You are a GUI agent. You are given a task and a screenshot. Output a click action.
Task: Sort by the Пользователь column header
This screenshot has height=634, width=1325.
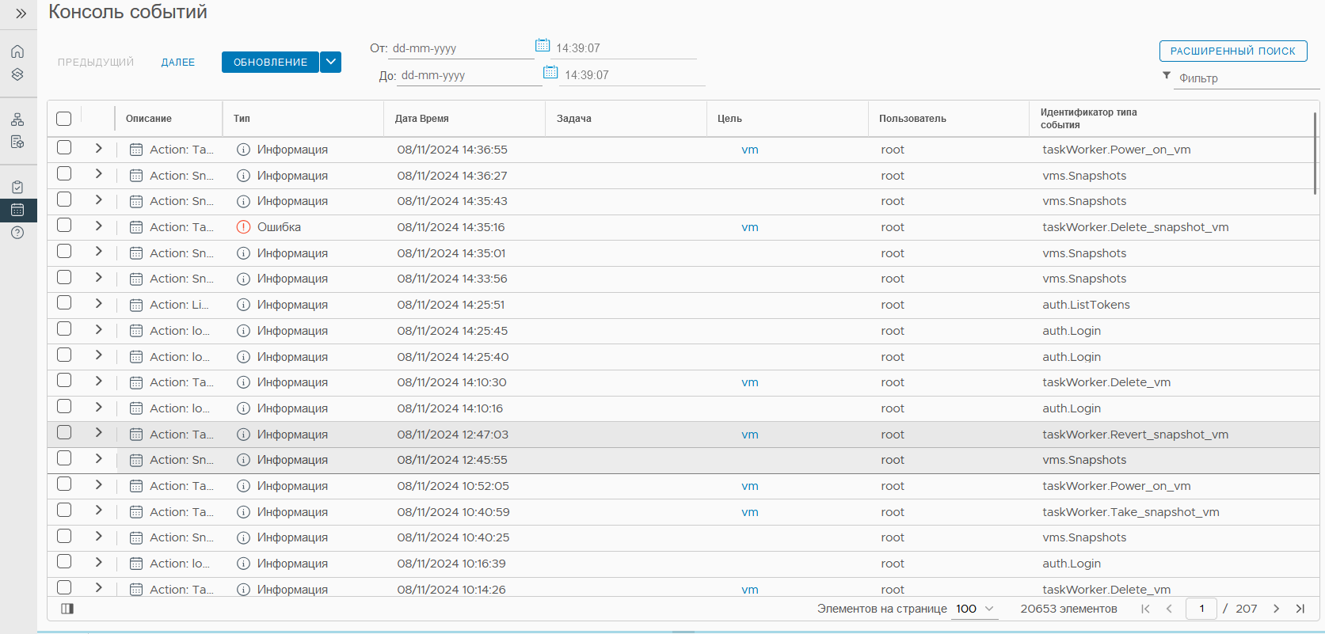912,119
